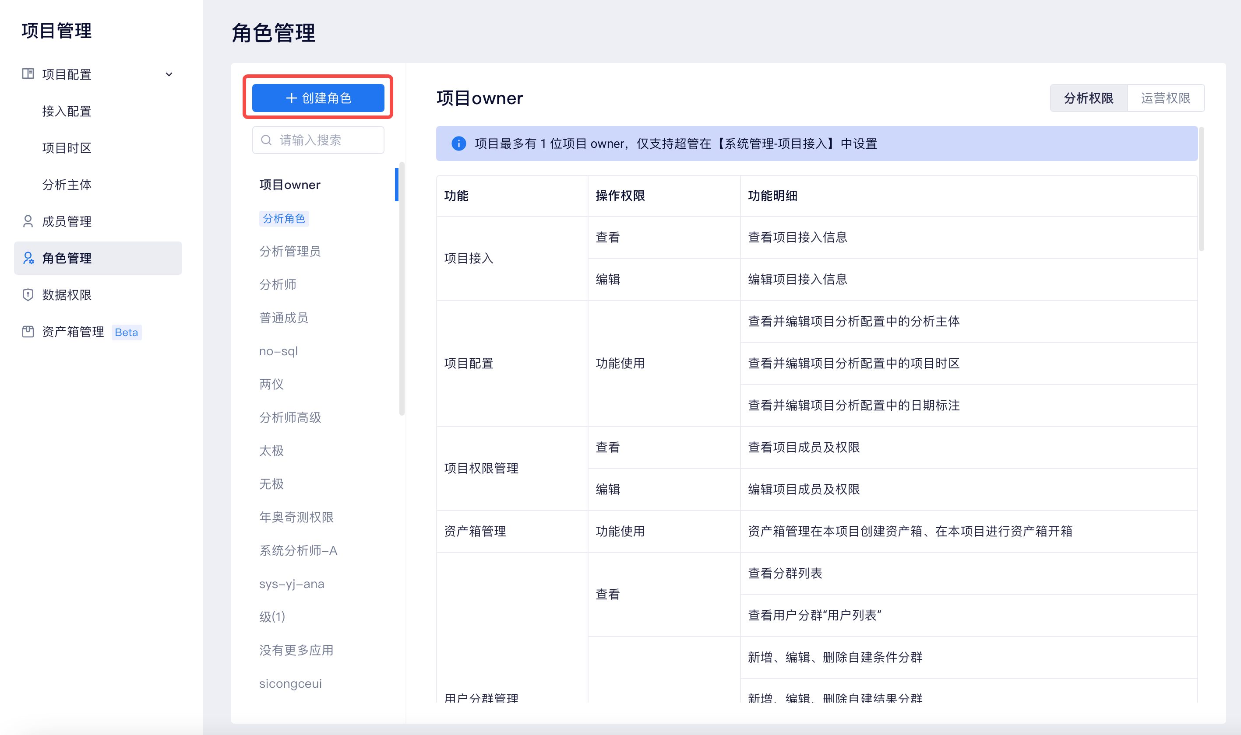Screen dimensions: 1241x735
Task: Select role 年奥奇测权限
Action: (296, 517)
